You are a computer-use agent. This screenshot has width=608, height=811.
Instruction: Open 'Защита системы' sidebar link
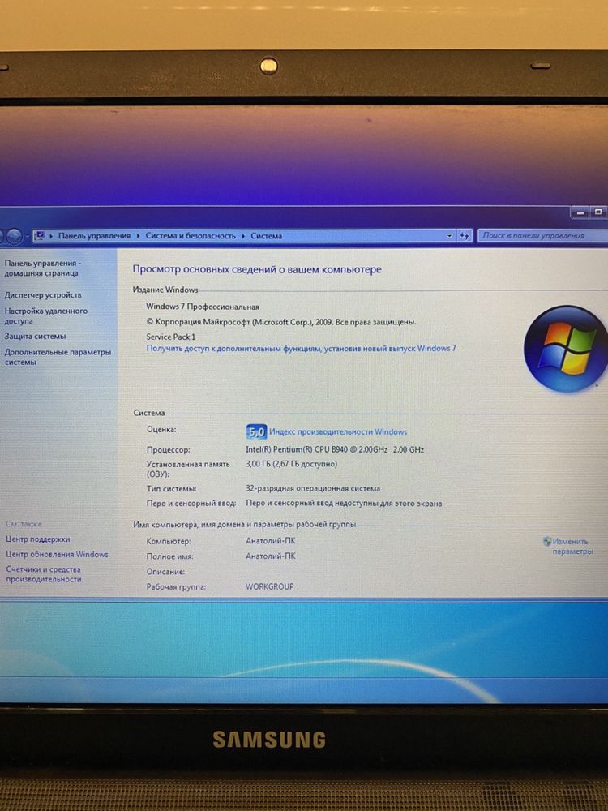pos(35,337)
